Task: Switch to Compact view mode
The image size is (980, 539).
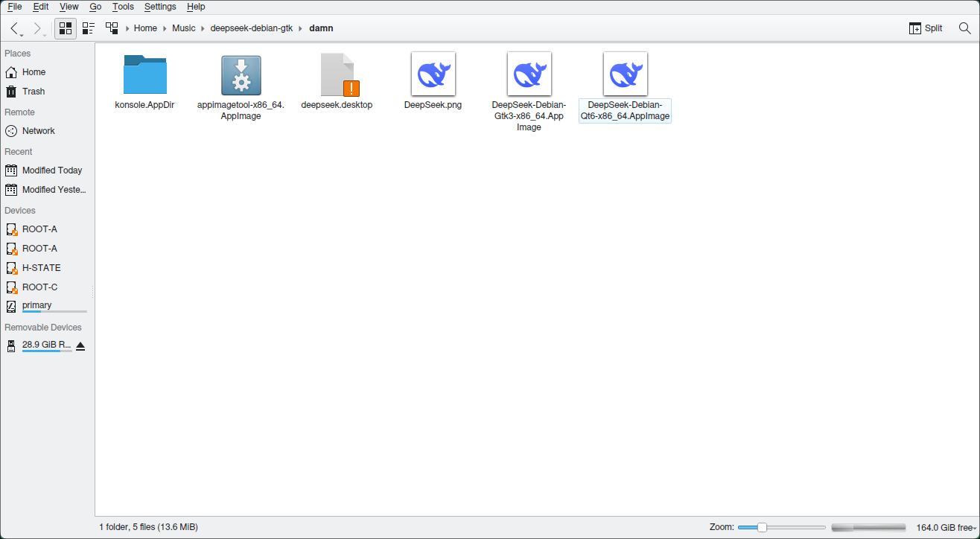Action: click(89, 28)
